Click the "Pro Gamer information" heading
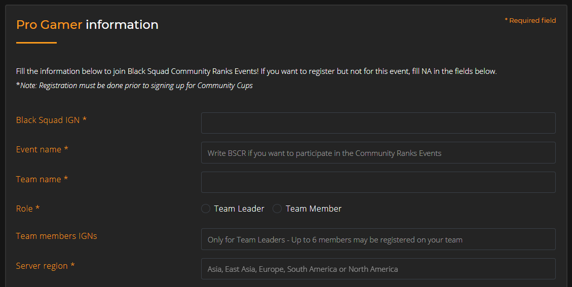 tap(87, 24)
